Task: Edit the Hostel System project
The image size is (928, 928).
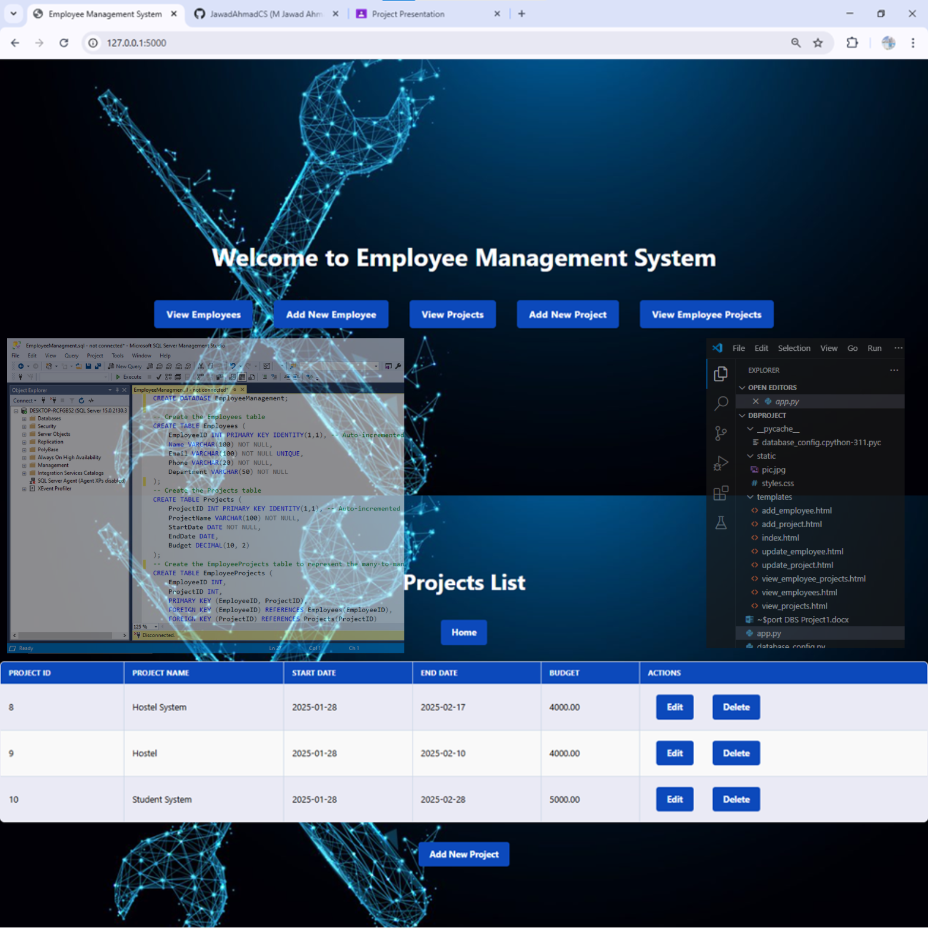Action: tap(674, 707)
